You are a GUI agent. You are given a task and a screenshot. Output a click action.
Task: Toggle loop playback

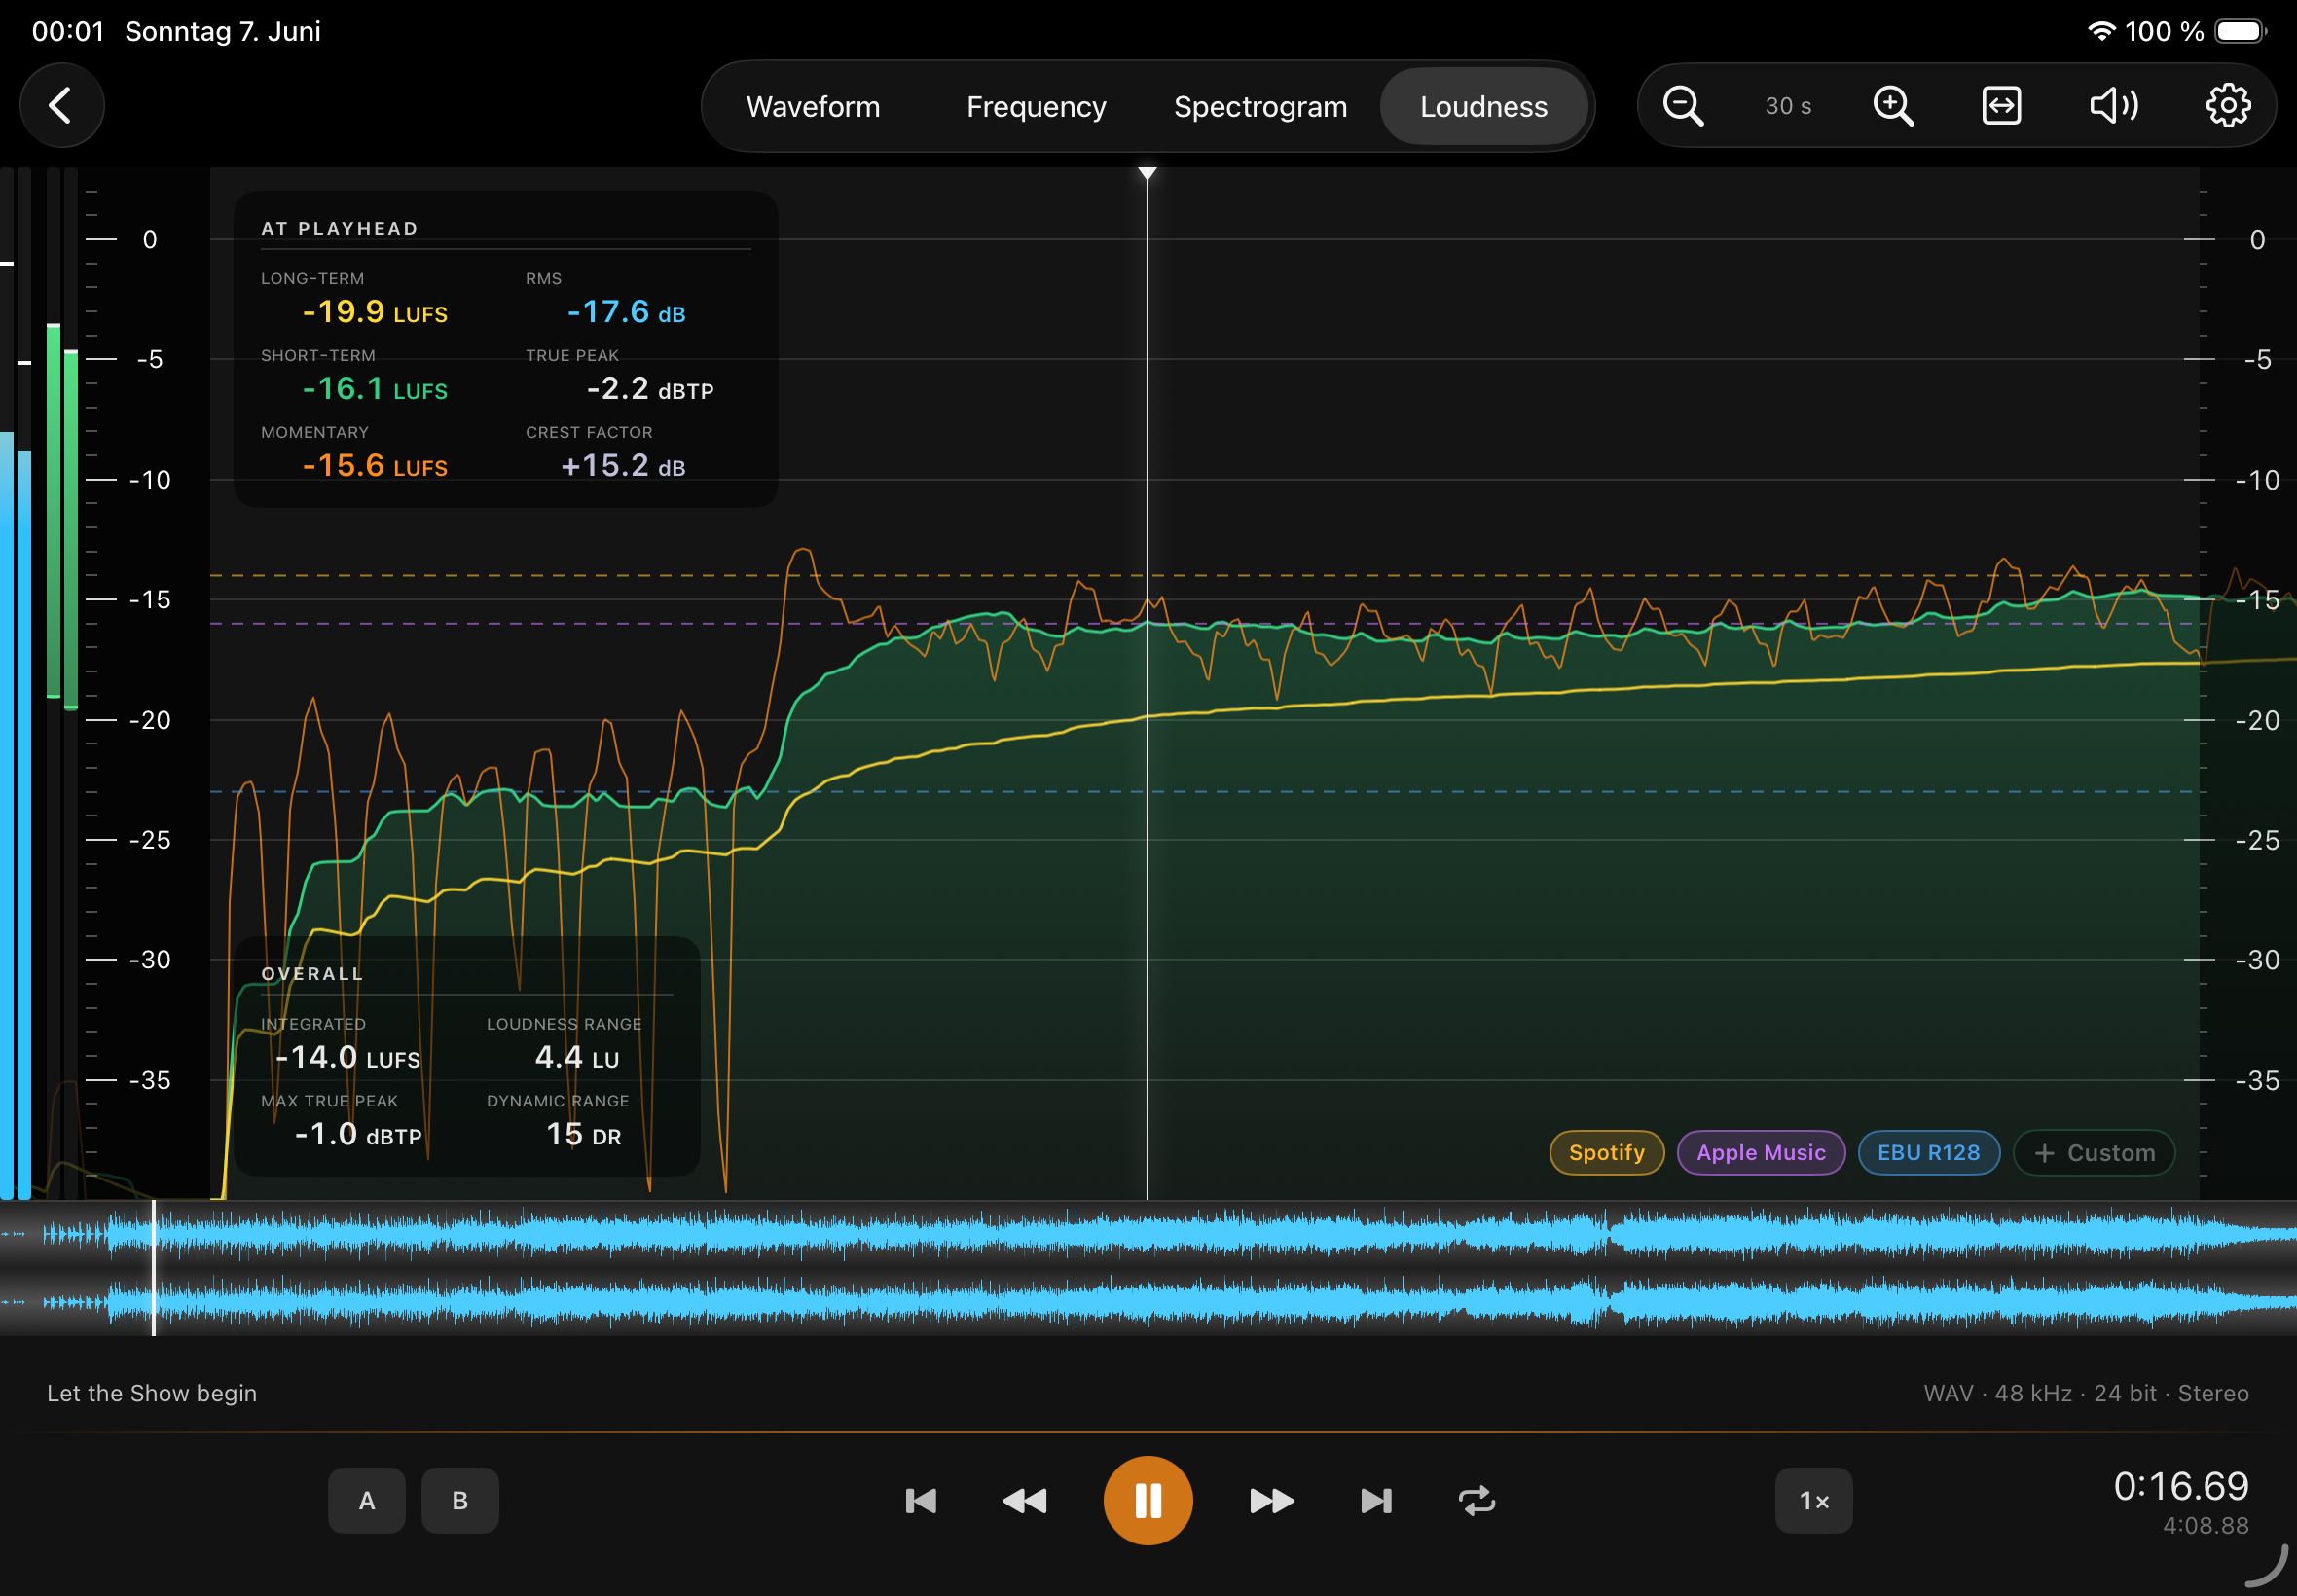click(1477, 1501)
